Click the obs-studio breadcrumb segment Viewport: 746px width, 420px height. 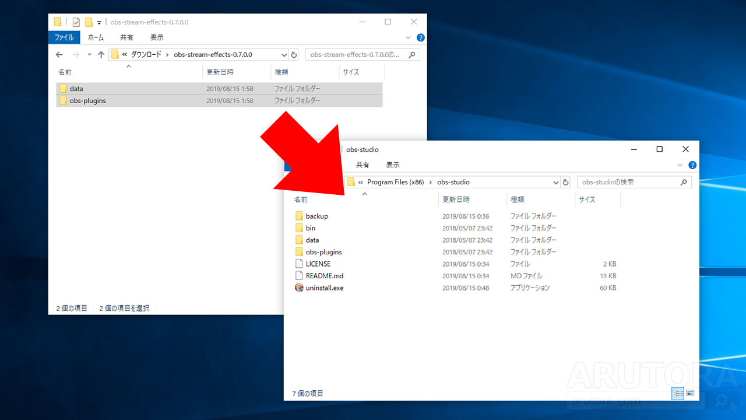453,182
